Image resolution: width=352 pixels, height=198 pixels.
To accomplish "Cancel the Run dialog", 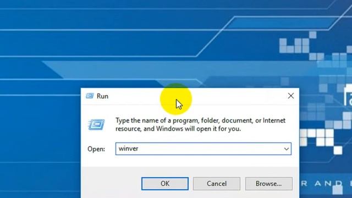I will (216, 184).
